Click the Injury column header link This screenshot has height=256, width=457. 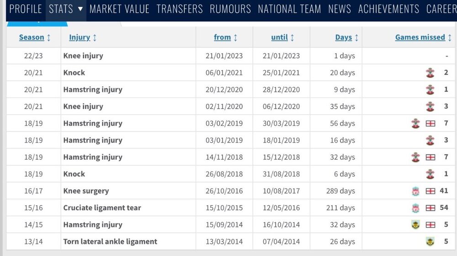point(80,37)
